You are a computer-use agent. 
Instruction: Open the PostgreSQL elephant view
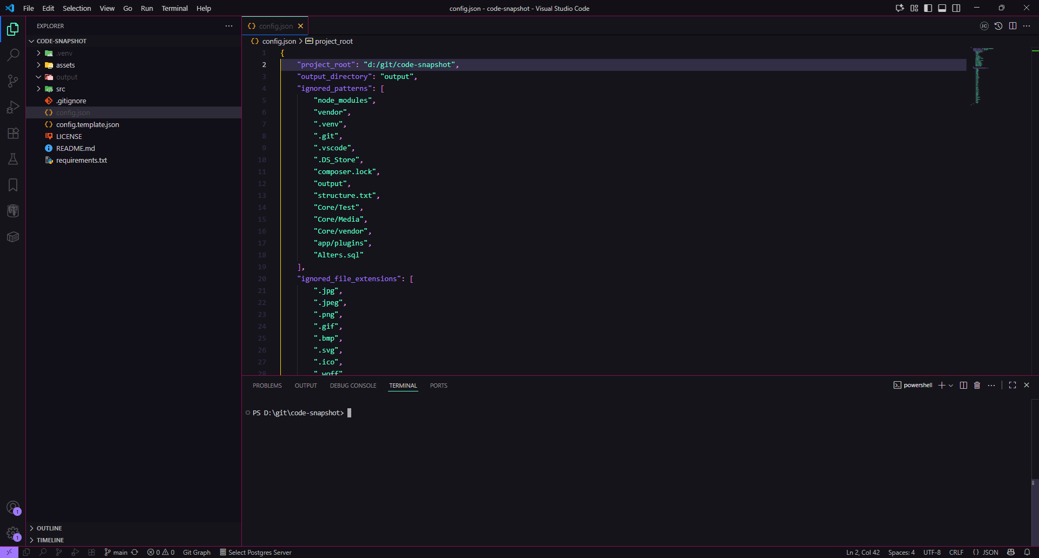tap(13, 211)
